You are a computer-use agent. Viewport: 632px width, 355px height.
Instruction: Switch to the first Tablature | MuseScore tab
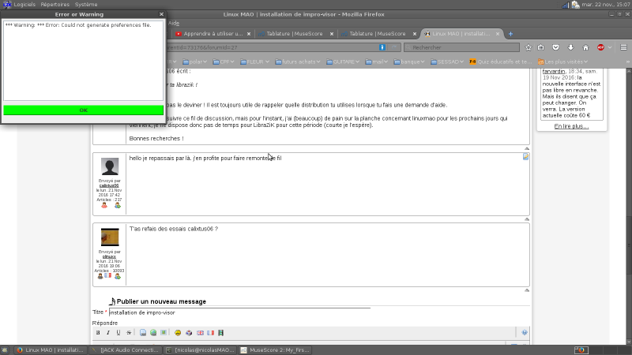[x=294, y=34]
